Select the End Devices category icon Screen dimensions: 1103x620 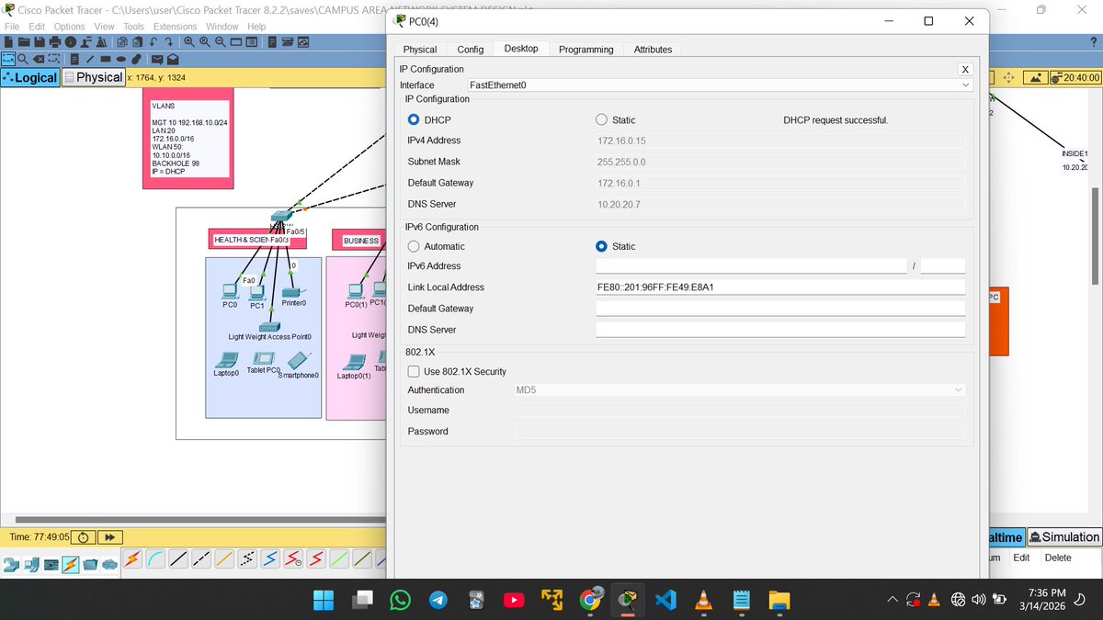32,564
